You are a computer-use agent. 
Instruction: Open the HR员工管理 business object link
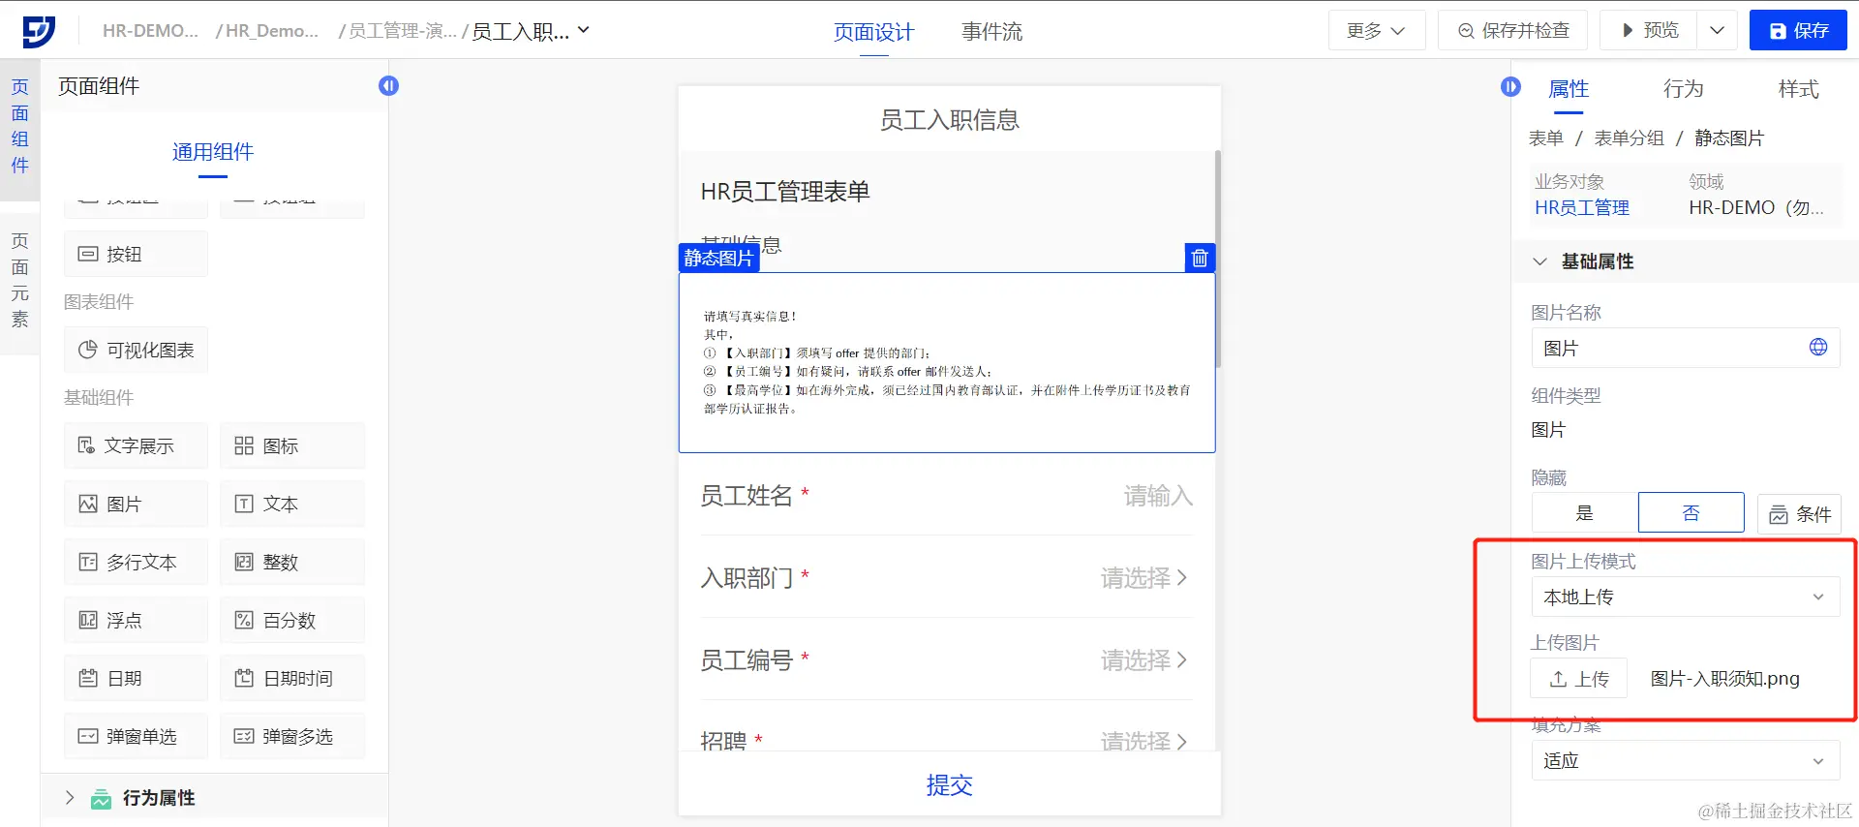[x=1582, y=207]
